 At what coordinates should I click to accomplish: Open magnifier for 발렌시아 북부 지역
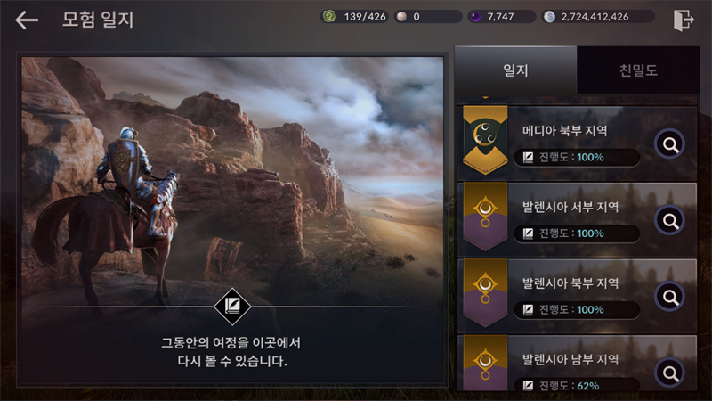[x=670, y=297]
